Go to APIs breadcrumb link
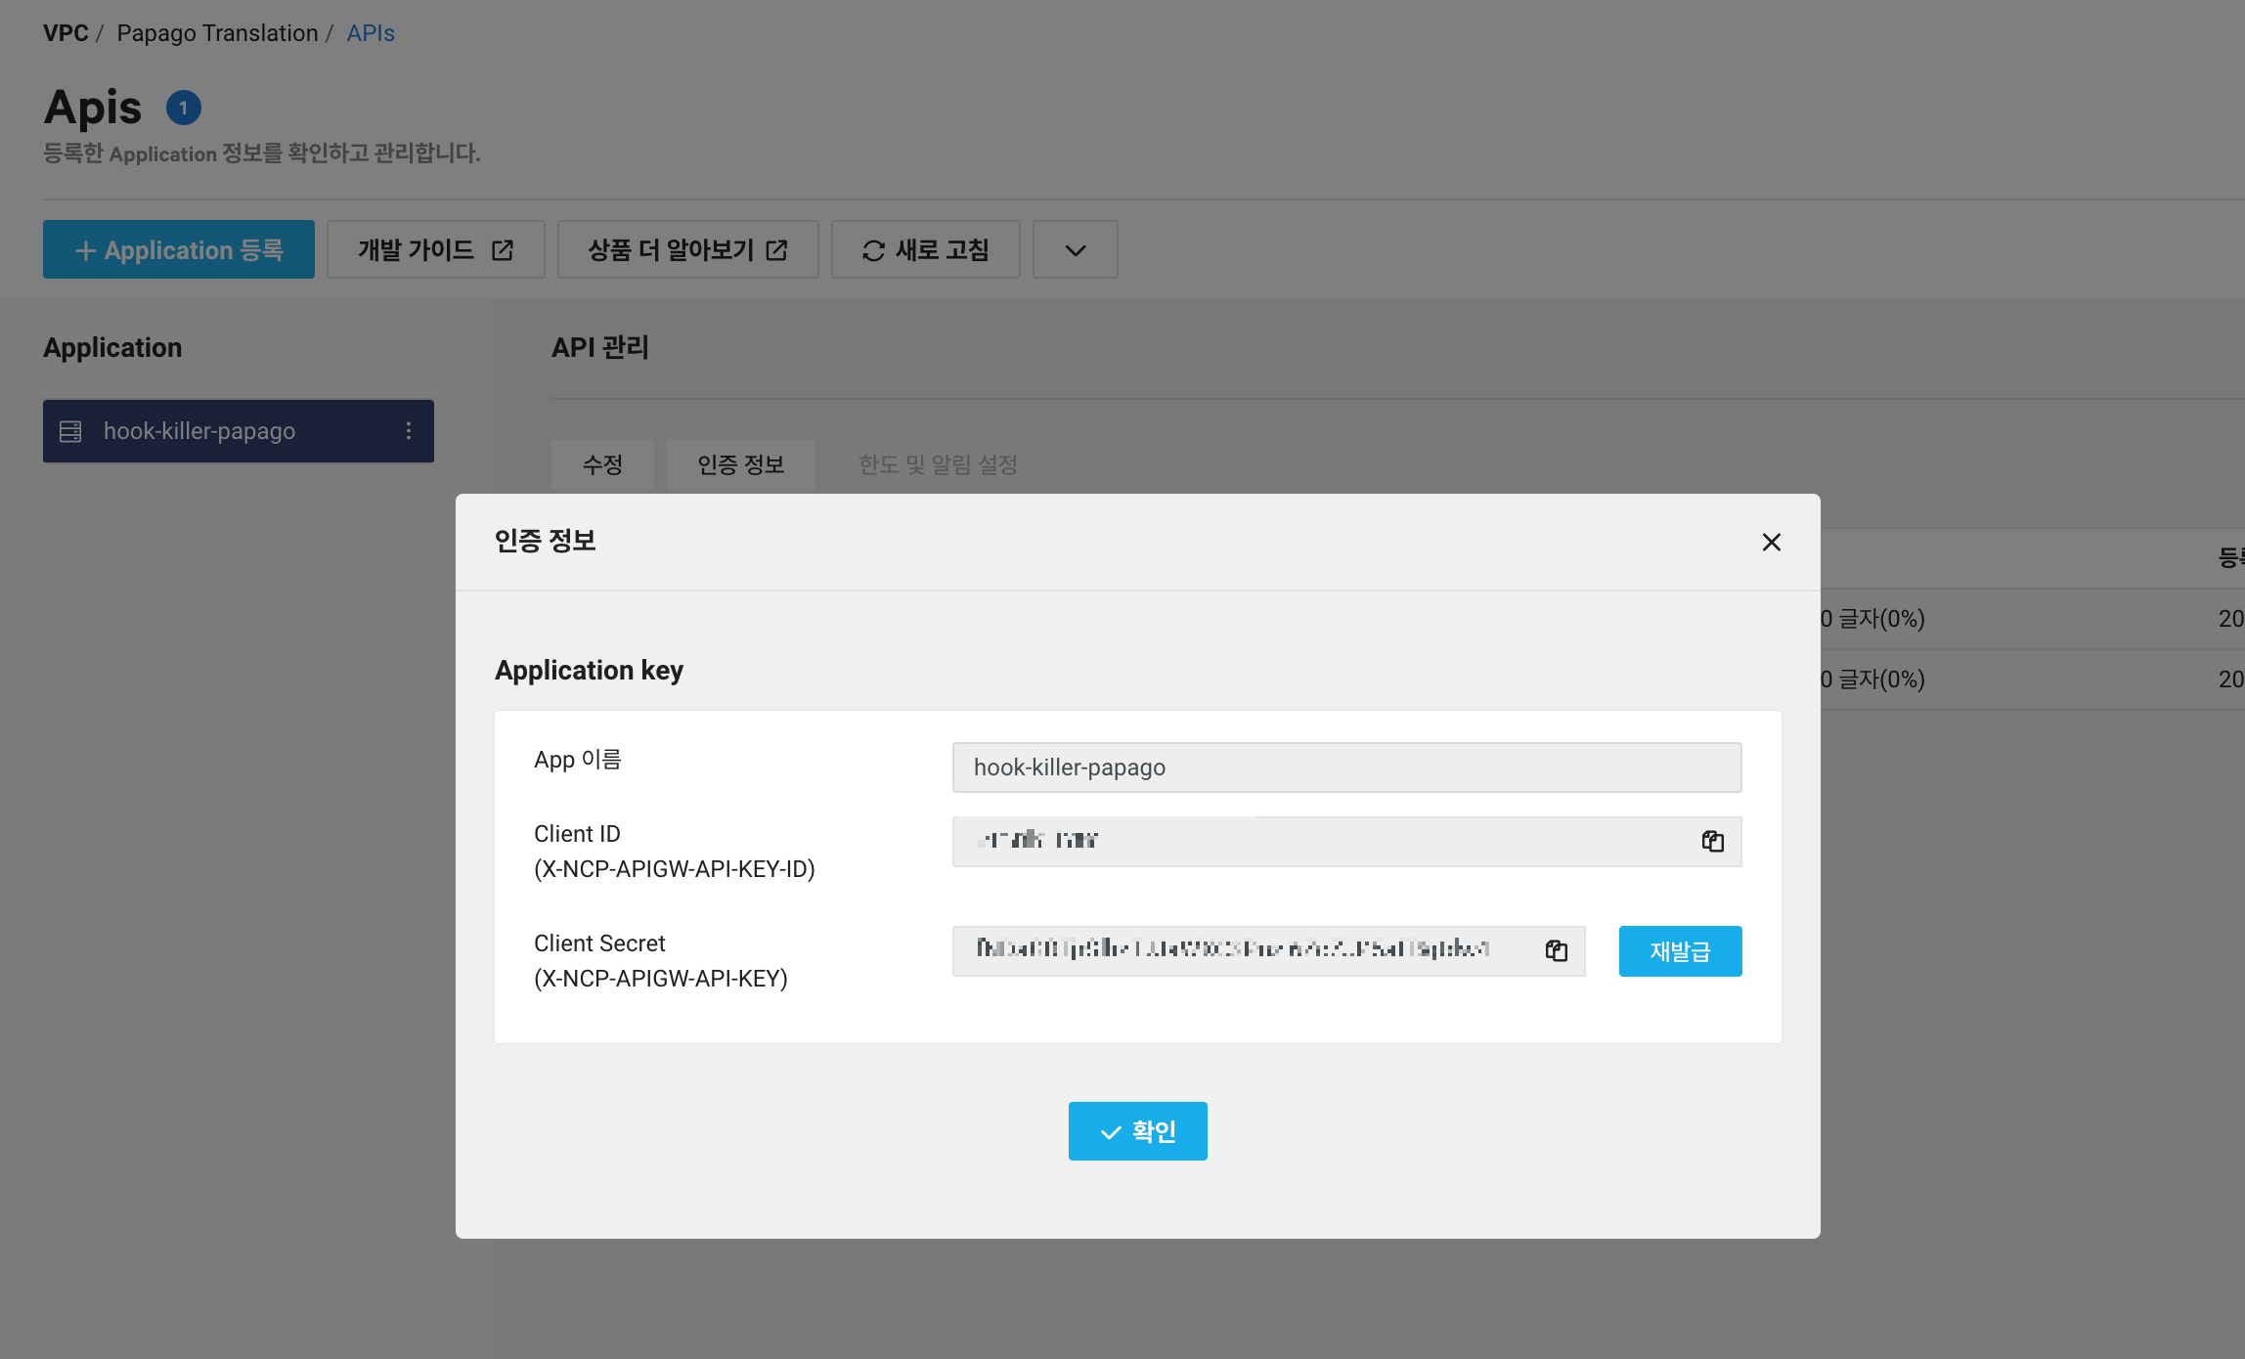The width and height of the screenshot is (2245, 1359). [x=371, y=33]
